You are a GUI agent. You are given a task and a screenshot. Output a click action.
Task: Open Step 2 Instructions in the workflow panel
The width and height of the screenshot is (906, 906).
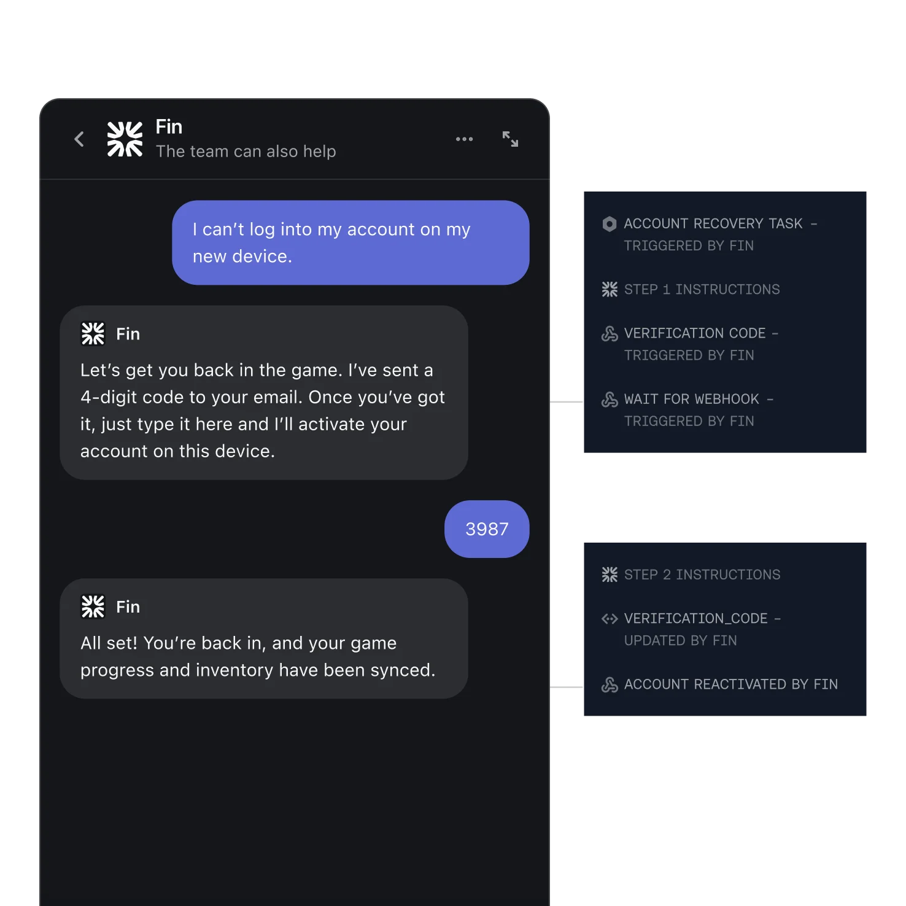pyautogui.click(x=702, y=575)
